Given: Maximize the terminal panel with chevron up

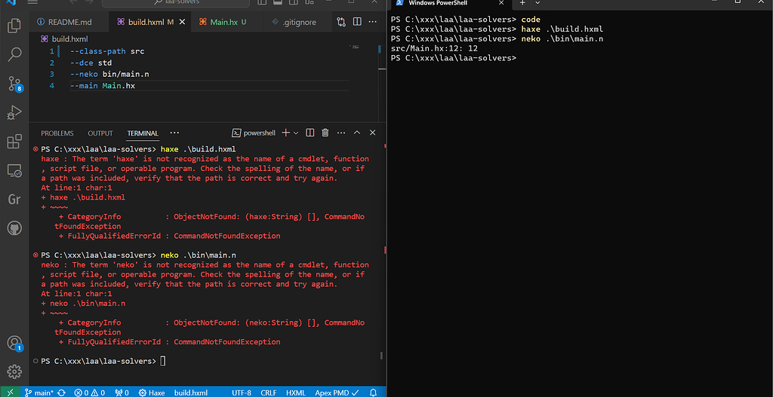Looking at the screenshot, I should coord(357,133).
